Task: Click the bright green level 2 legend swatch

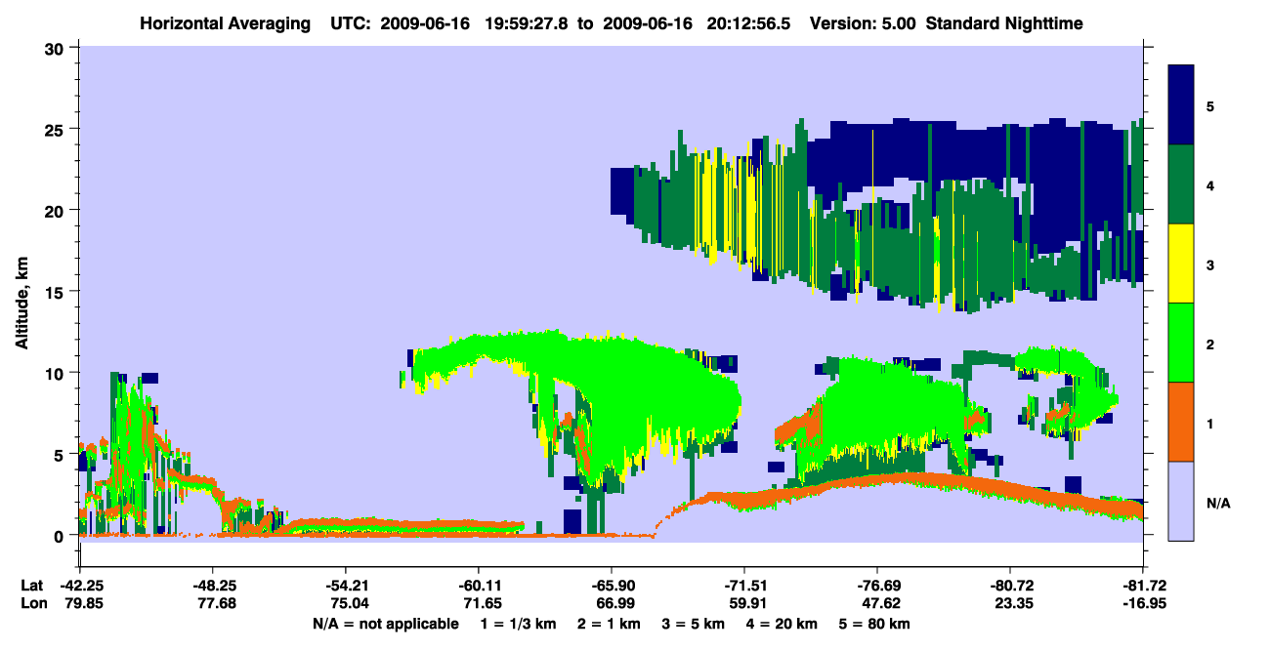Action: coord(1181,343)
